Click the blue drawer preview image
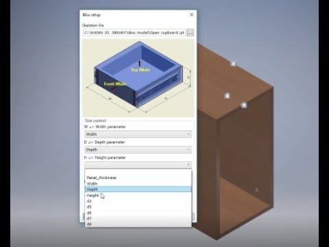329x247 pixels. [138, 78]
